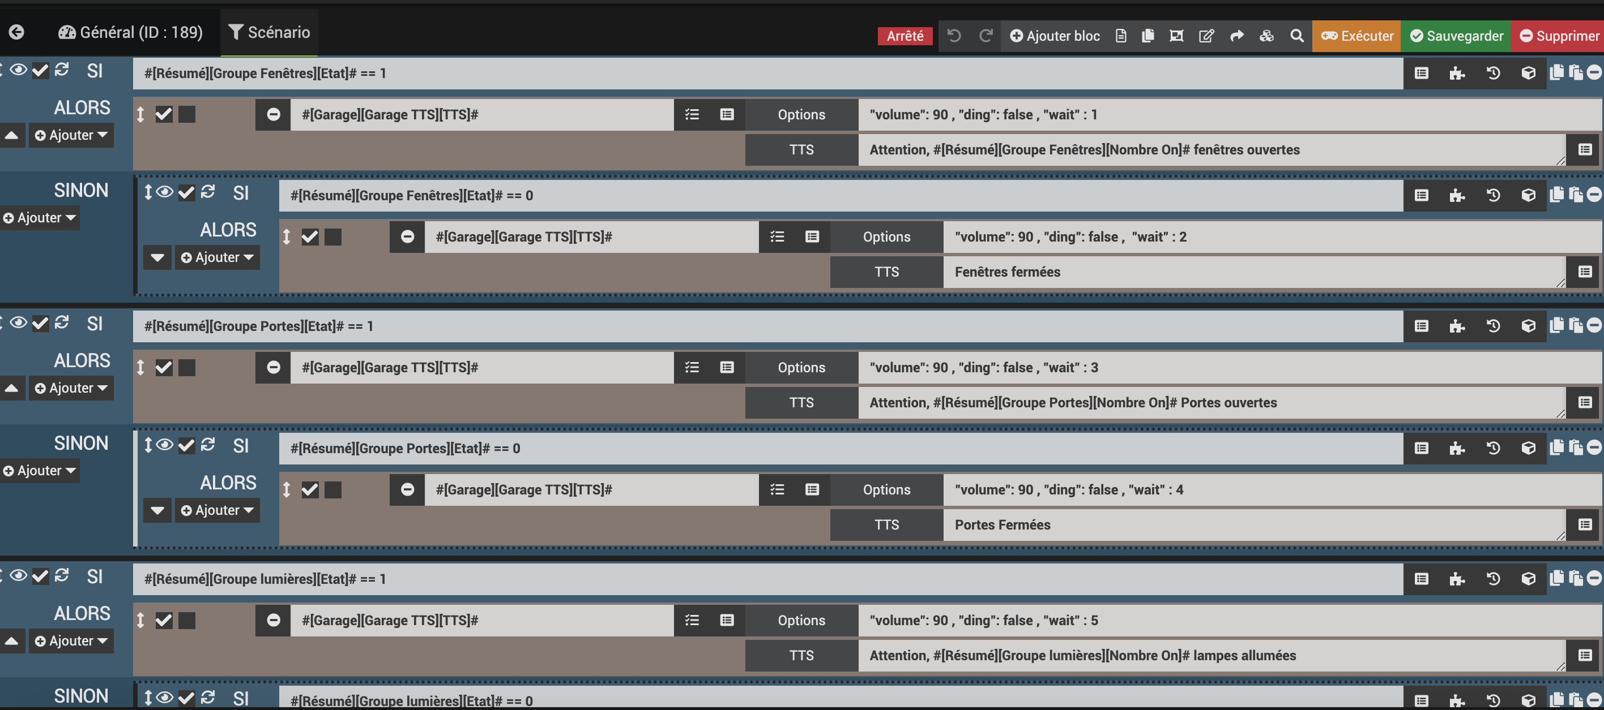Remove the TTS action with wait 1

pos(274,114)
